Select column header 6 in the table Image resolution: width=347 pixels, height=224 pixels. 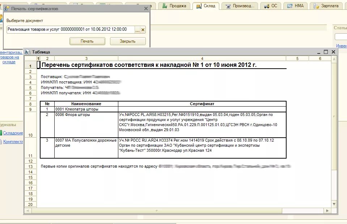[320, 59]
